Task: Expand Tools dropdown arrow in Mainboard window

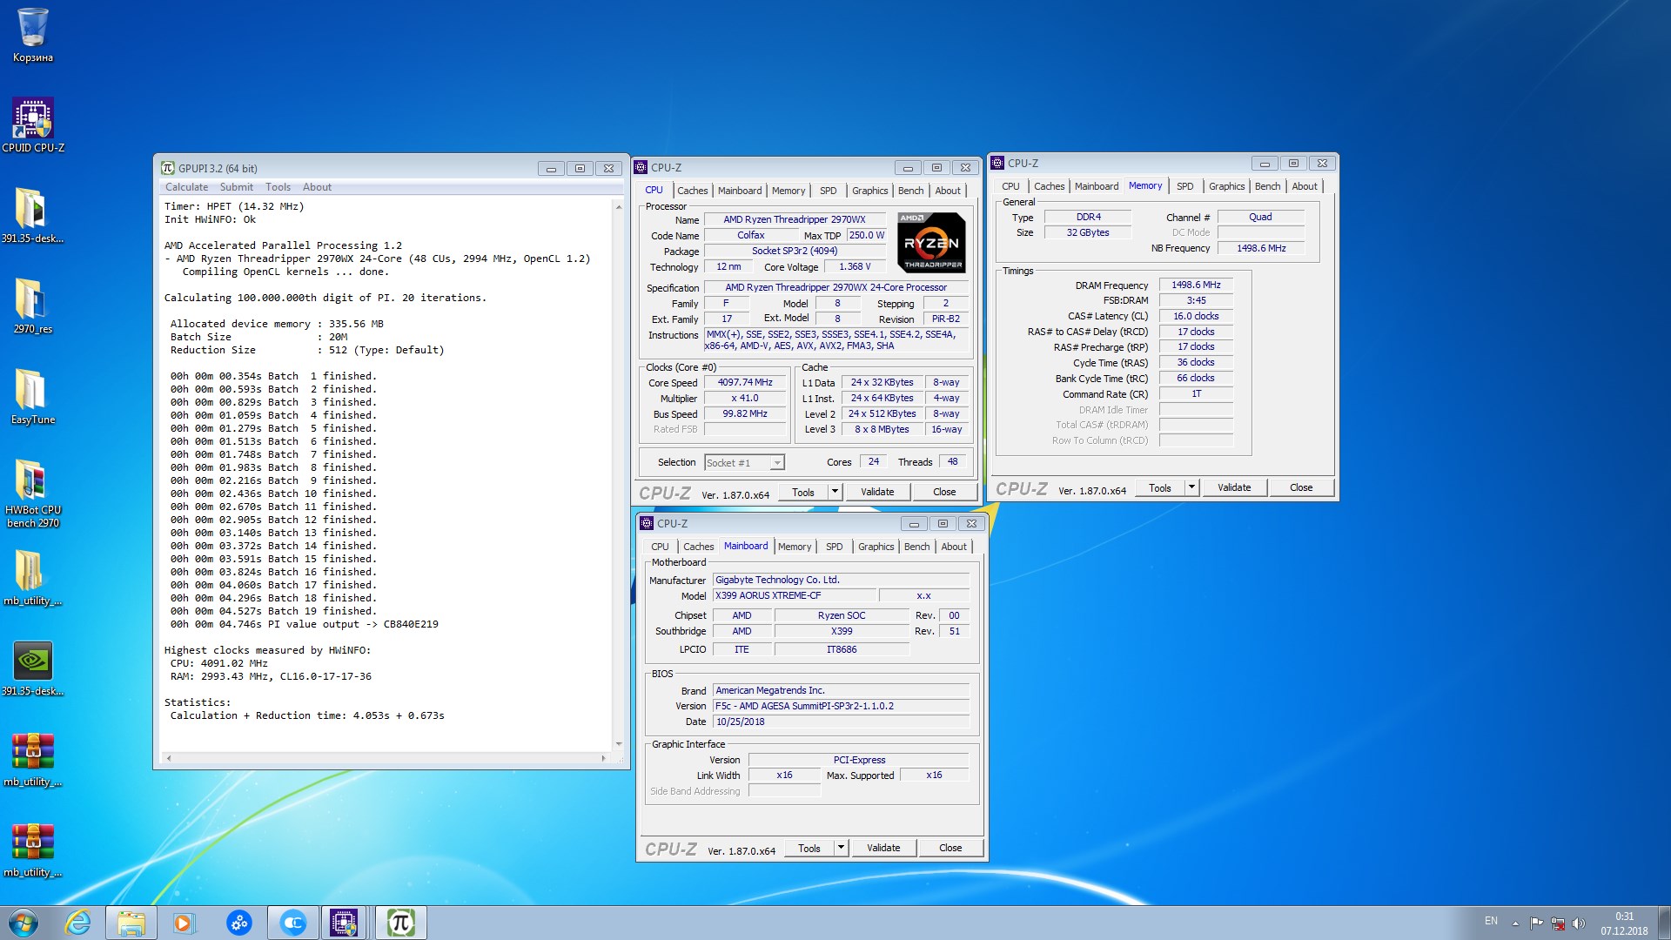Action: [840, 848]
